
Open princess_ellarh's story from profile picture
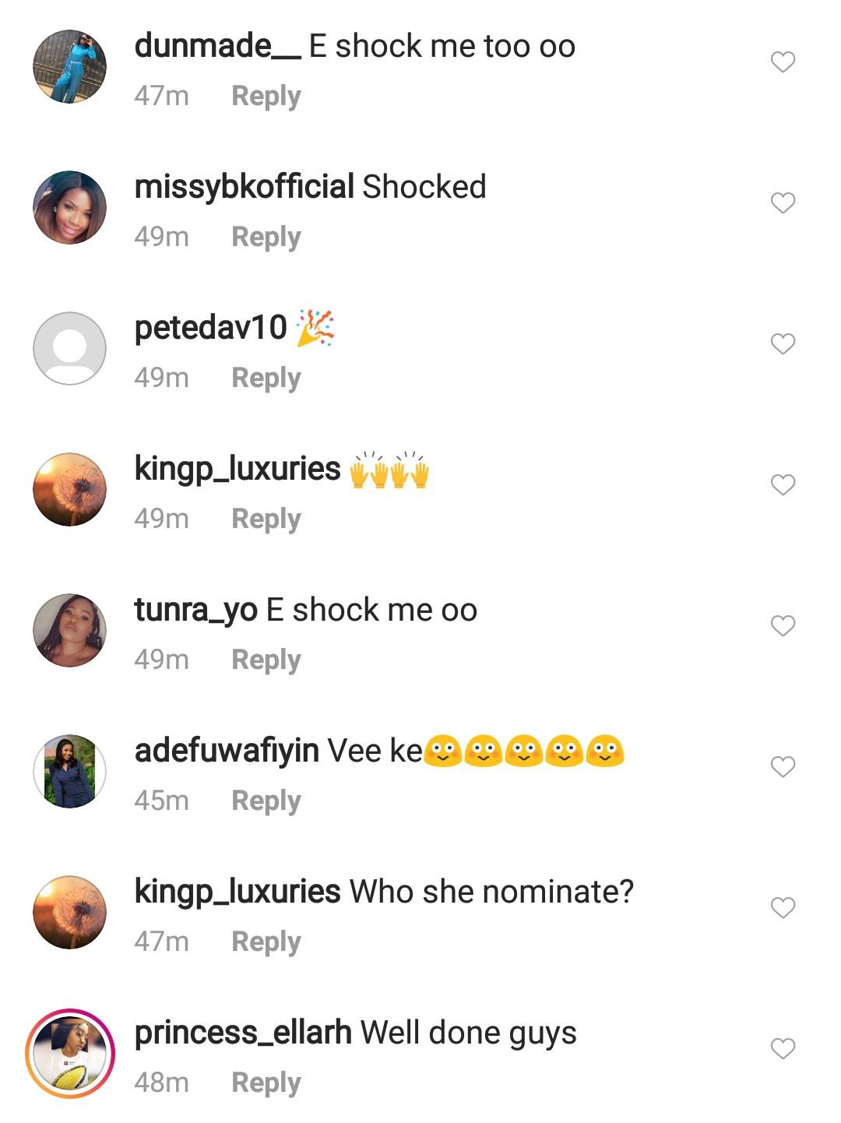coord(70,1053)
